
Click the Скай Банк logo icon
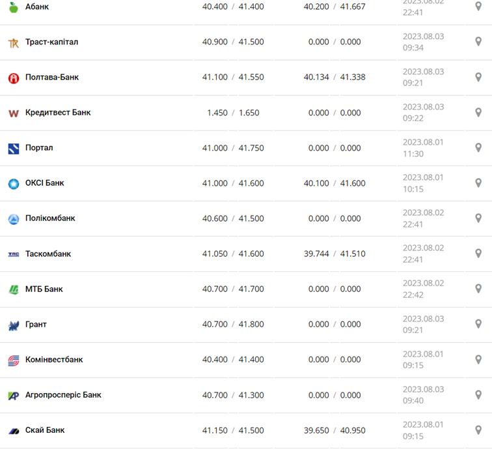tap(14, 430)
